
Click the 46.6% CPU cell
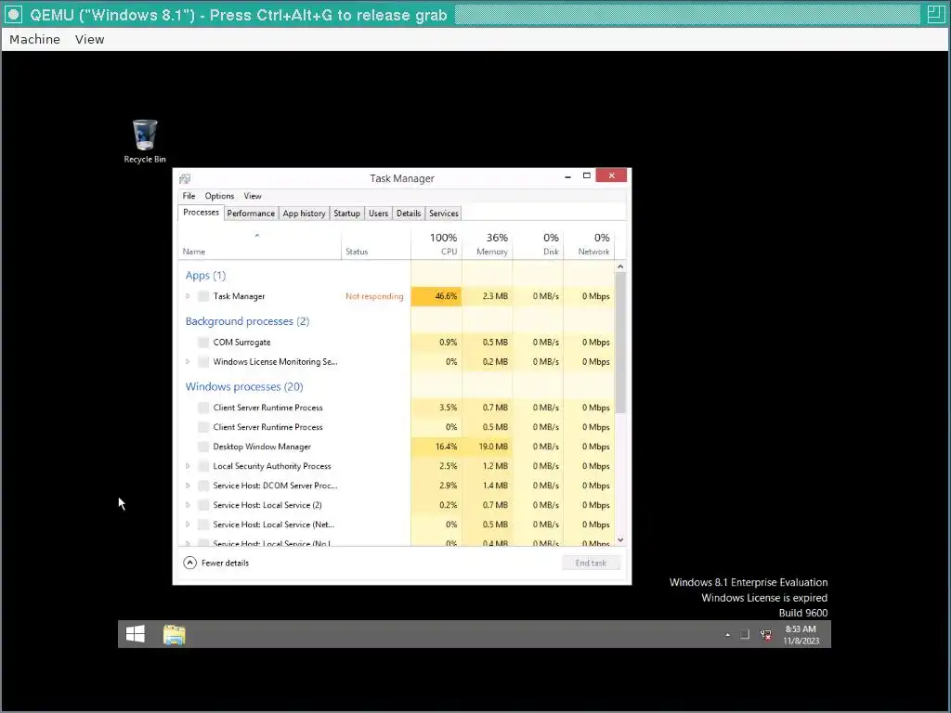[436, 296]
